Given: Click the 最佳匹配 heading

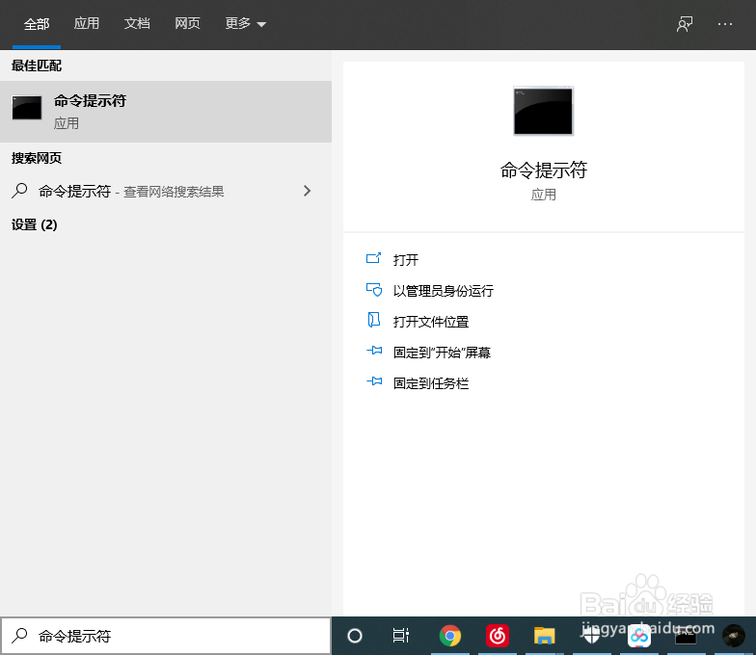Looking at the screenshot, I should click(x=37, y=65).
